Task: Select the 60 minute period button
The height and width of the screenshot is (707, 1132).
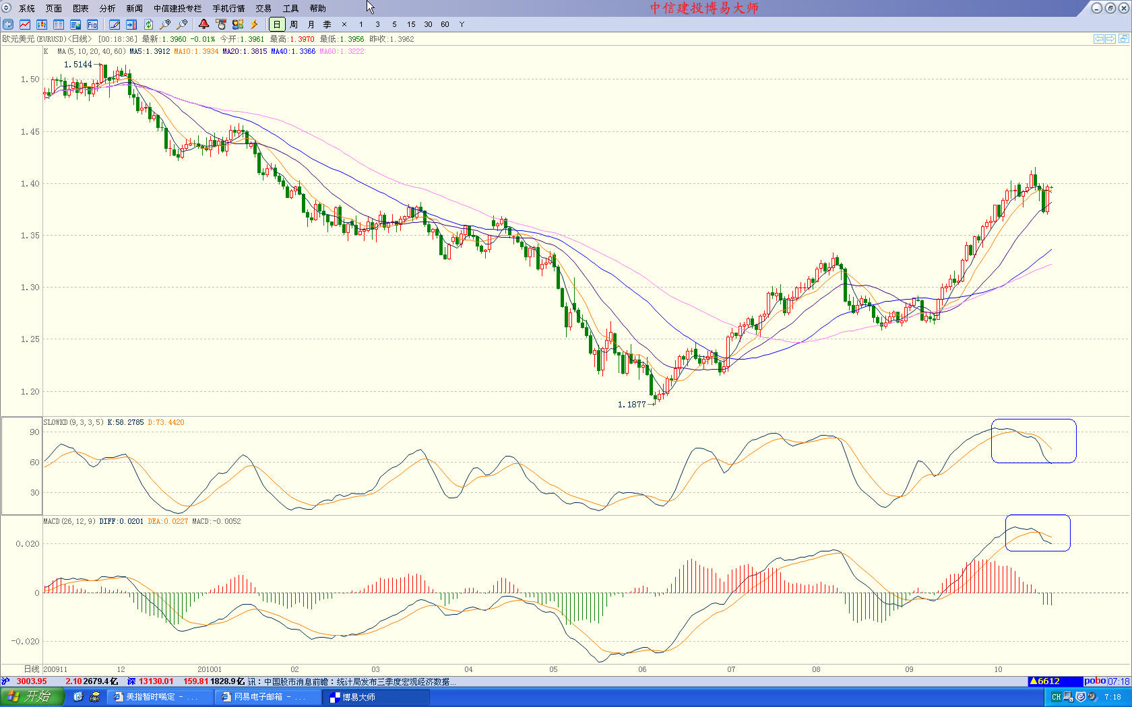Action: coord(445,24)
